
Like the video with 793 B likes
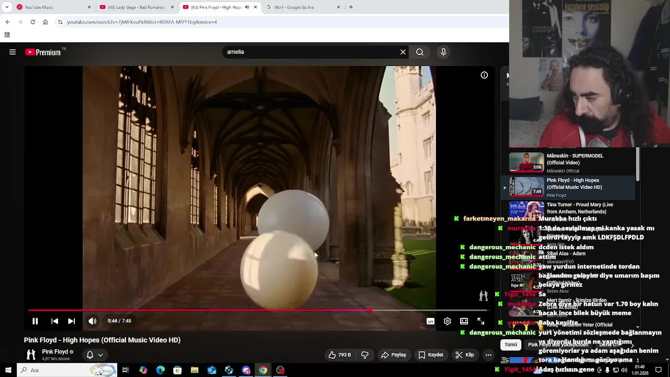coord(340,355)
